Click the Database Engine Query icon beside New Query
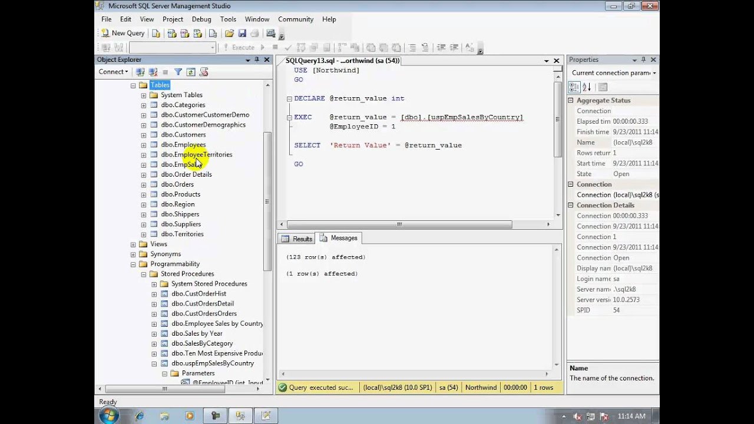This screenshot has height=424, width=754. [x=156, y=33]
